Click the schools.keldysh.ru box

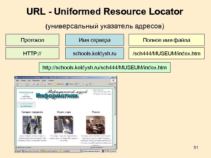point(95,53)
